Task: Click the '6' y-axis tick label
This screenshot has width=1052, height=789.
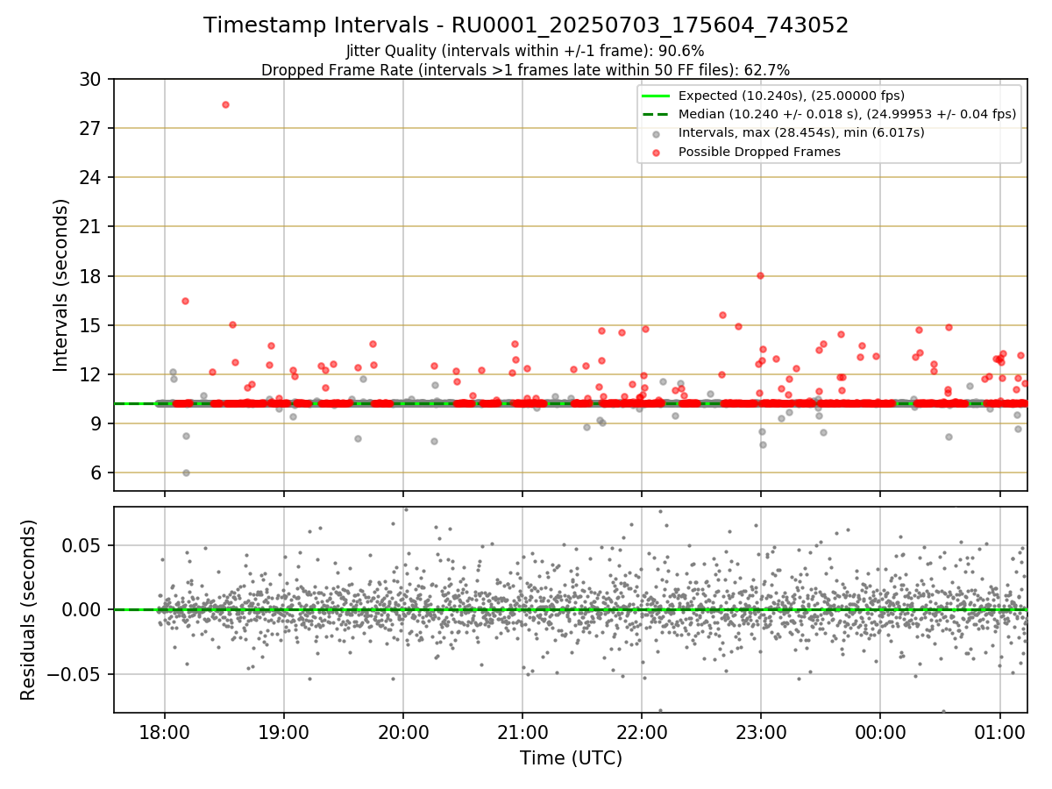Action: (x=97, y=473)
